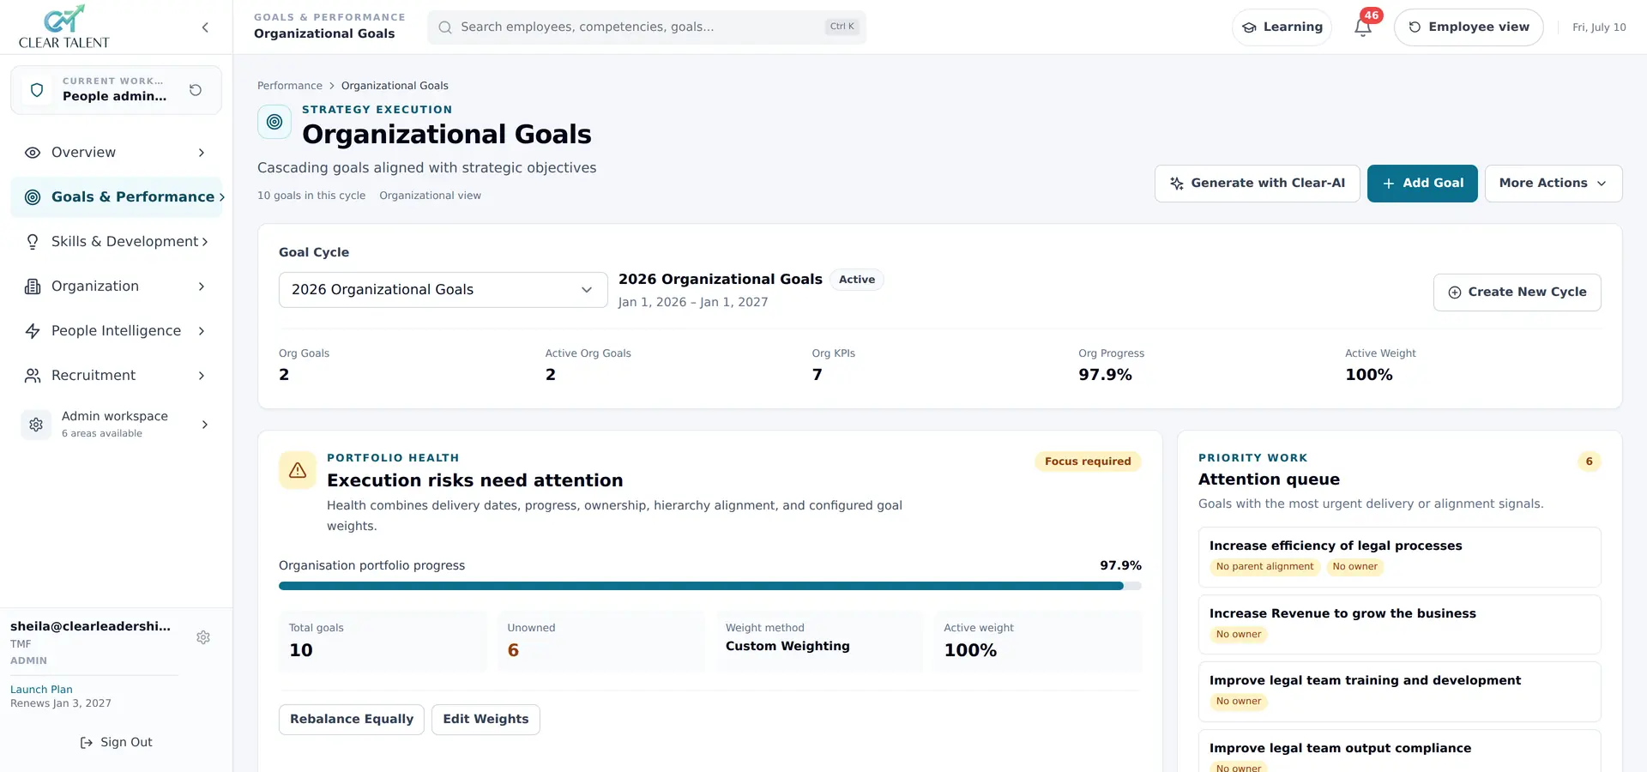Expand the Recruitment chevron
1647x772 pixels.
(x=202, y=376)
